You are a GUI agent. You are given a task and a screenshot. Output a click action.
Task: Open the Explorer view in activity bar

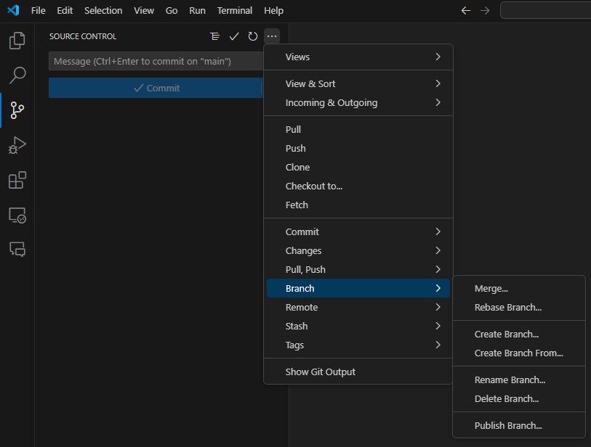(17, 41)
